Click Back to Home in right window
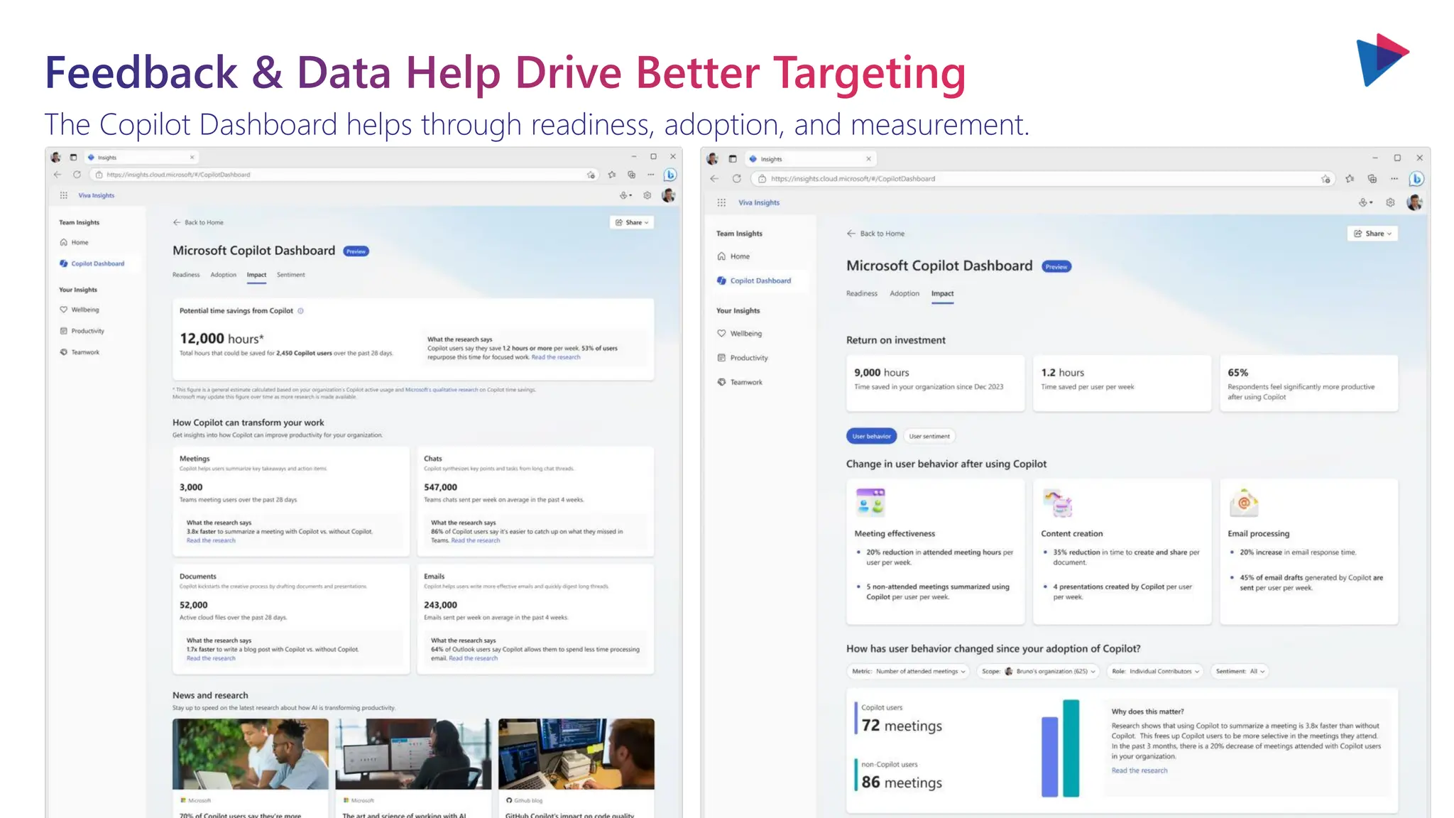This screenshot has width=1454, height=818. point(875,234)
